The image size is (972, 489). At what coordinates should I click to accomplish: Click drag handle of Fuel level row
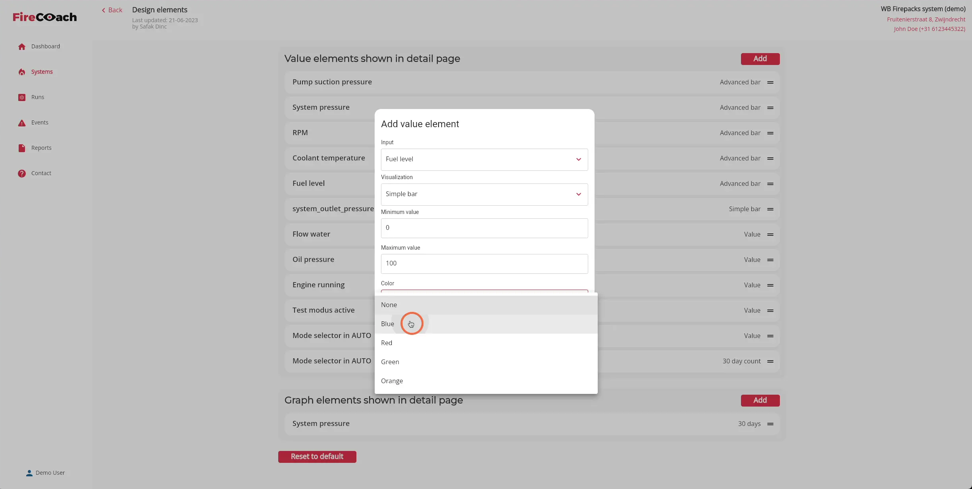click(x=770, y=184)
